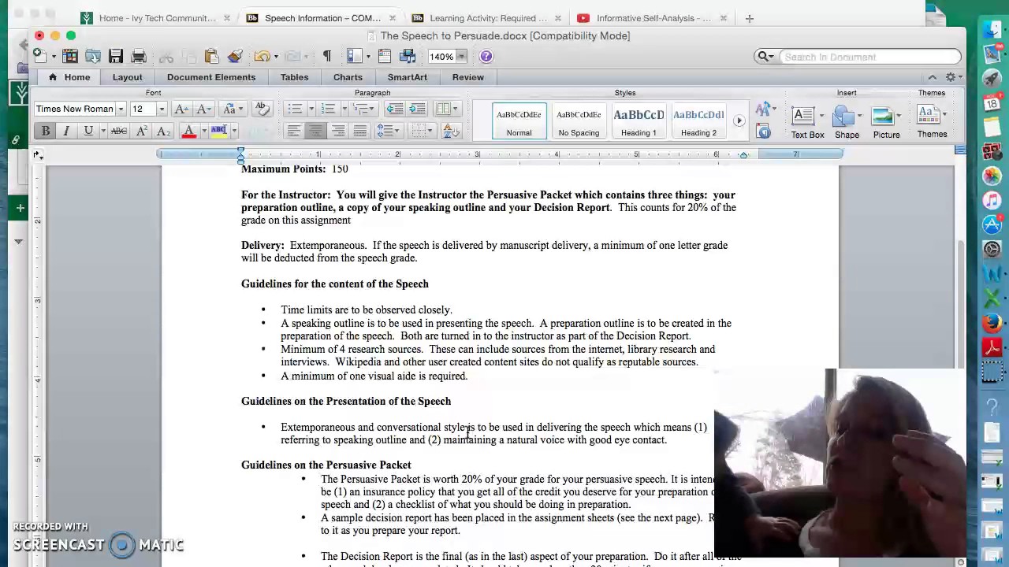Screen dimensions: 1009x567
Task: Switch to the Layout ribbon tab
Action: point(127,77)
